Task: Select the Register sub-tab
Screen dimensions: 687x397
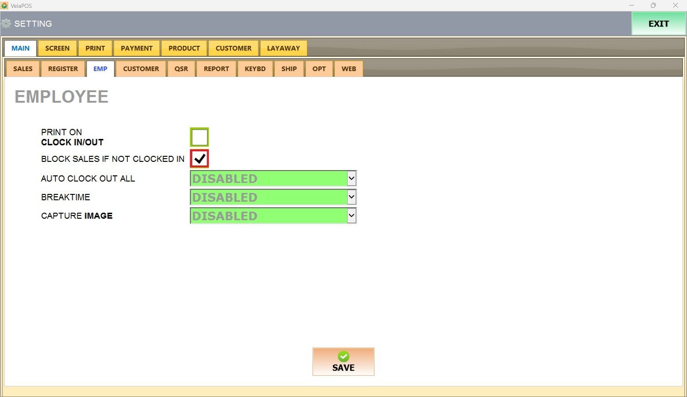Action: coord(63,69)
